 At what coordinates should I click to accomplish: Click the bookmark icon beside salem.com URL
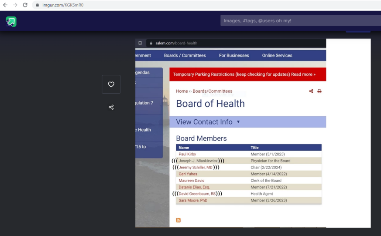point(140,43)
